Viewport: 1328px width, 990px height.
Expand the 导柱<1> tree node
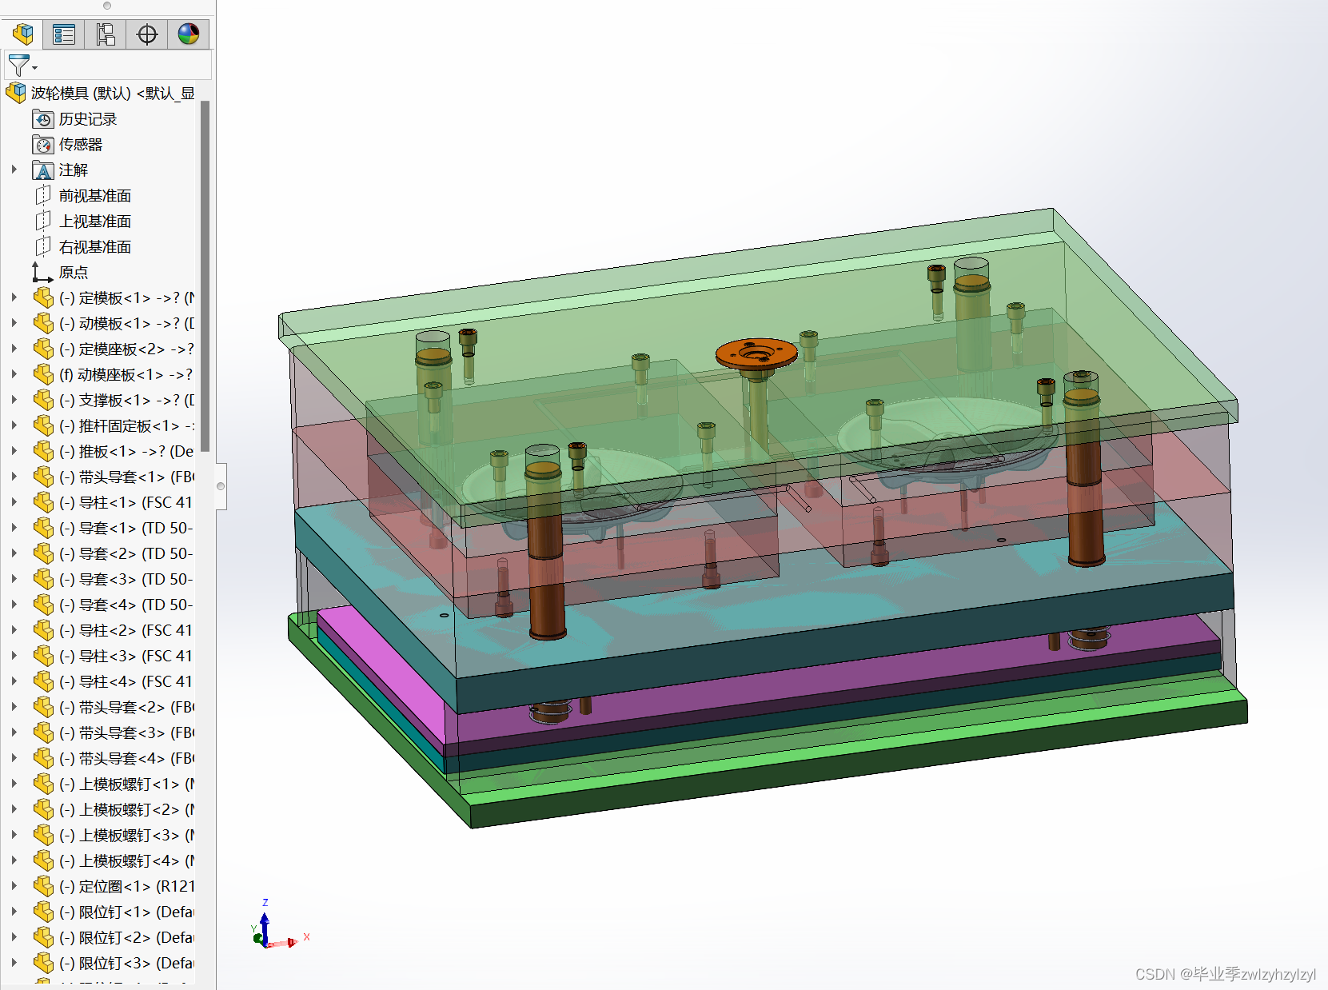click(x=14, y=502)
